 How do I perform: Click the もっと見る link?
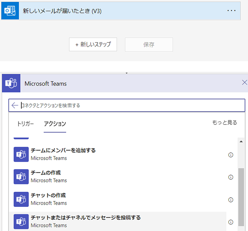click(x=225, y=123)
